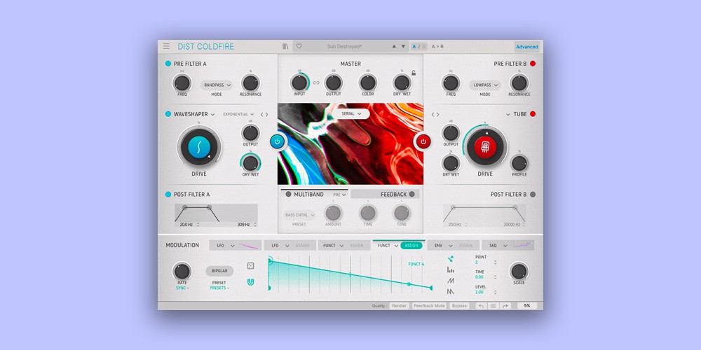This screenshot has width=701, height=350.
Task: Click the blue power button for engine A
Action: [277, 141]
